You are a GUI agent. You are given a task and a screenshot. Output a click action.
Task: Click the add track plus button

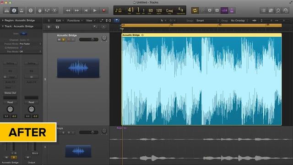point(49,27)
